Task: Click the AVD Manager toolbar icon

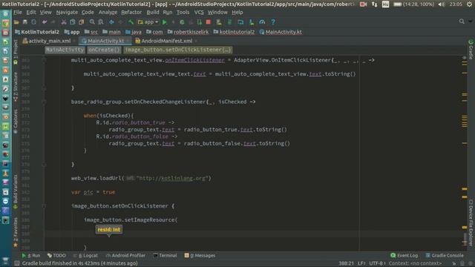Action: (219, 22)
